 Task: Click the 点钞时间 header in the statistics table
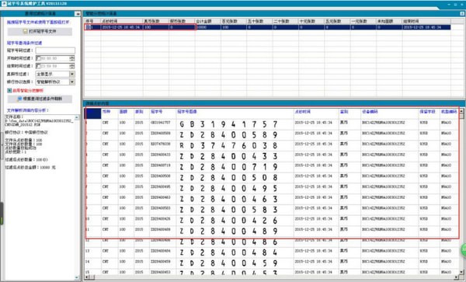(x=122, y=22)
